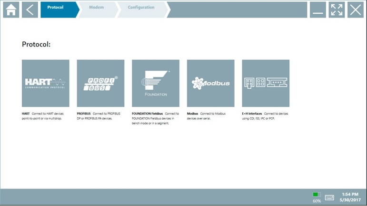Jump to the Configuration step
This screenshot has height=206, width=367.
coord(142,10)
